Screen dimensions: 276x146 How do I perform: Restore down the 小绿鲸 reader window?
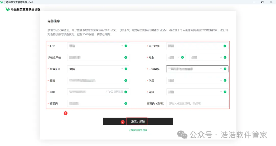pyautogui.click(x=262, y=2)
